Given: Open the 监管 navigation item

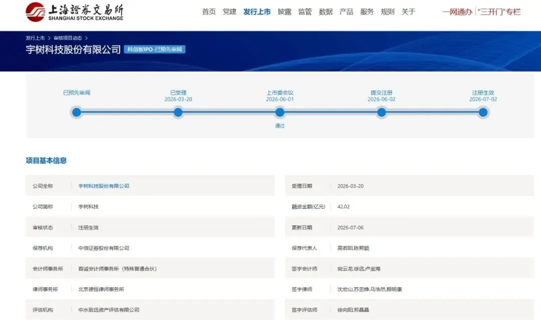Looking at the screenshot, I should click(x=305, y=12).
